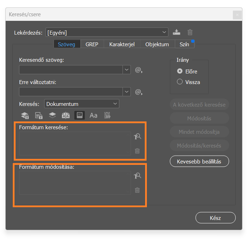252x239 pixels.
Task: Click the Mindet módosítja button
Action: 199,132
